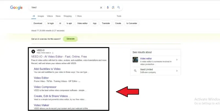Click the VEED.IO favicon in the result

click(33, 52)
